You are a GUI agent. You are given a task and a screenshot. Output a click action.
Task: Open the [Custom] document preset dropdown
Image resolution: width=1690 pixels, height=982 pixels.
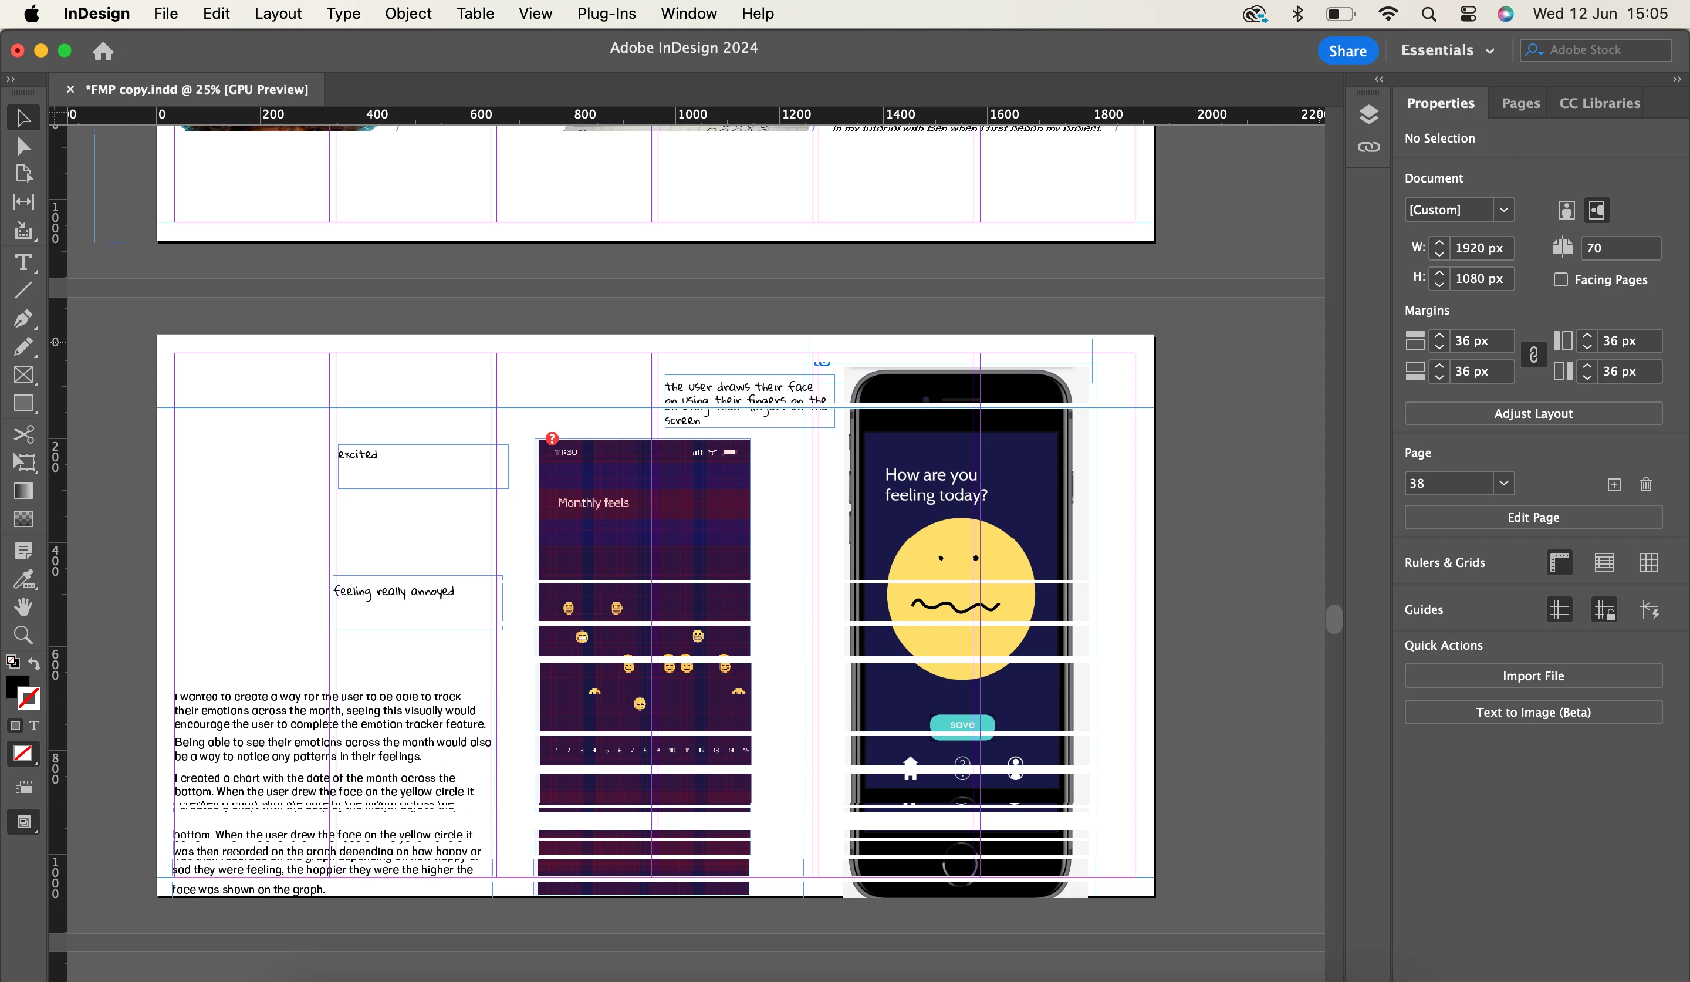[x=1503, y=210]
